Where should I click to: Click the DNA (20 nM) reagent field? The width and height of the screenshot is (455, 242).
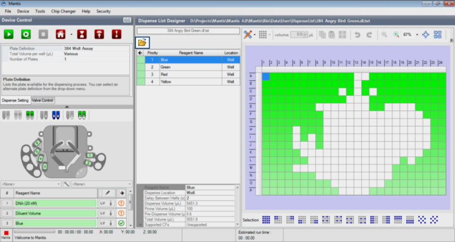click(56, 203)
